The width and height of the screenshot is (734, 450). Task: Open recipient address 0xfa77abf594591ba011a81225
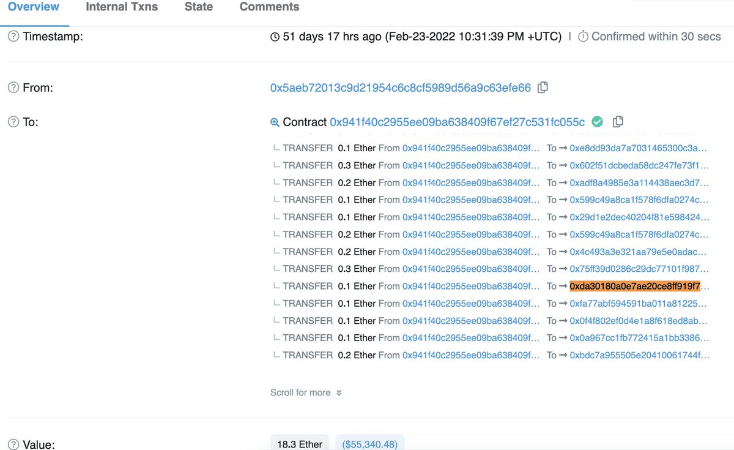click(x=639, y=303)
